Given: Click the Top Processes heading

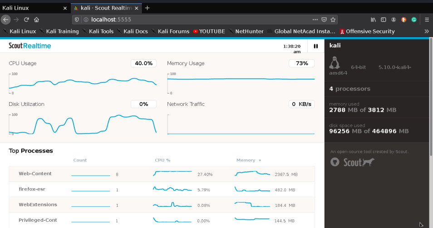Looking at the screenshot, I should tap(31, 151).
